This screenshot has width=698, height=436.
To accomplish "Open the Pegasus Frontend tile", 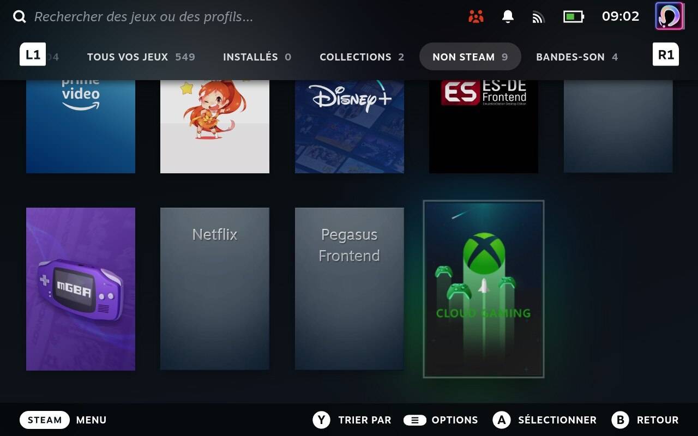I will tap(350, 289).
